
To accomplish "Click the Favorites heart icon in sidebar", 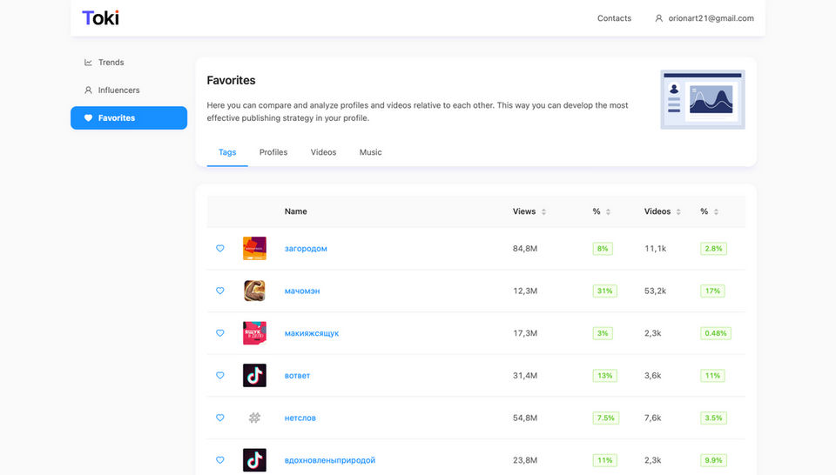I will pyautogui.click(x=88, y=117).
